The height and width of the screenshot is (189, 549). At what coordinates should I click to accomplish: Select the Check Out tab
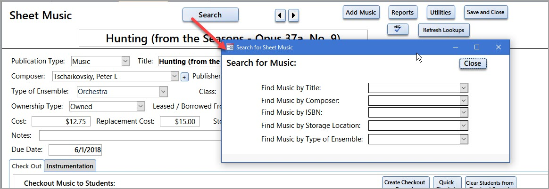click(x=26, y=166)
